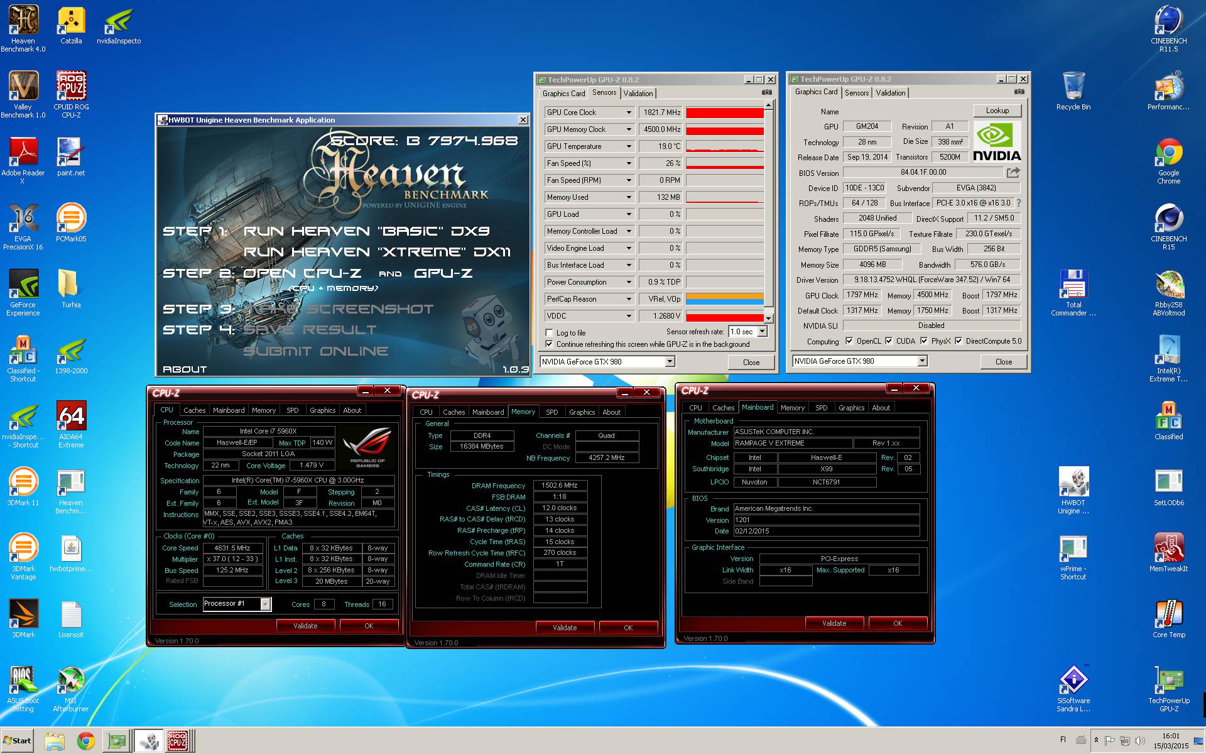
Task: Open Sensors tab in GPU-Z Graphics Card window
Action: pos(857,92)
